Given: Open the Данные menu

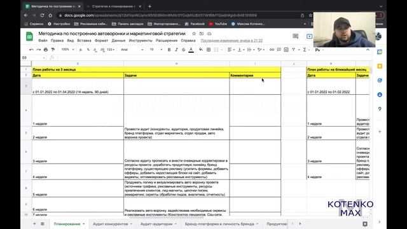Looking at the screenshot, I should tap(118, 41).
